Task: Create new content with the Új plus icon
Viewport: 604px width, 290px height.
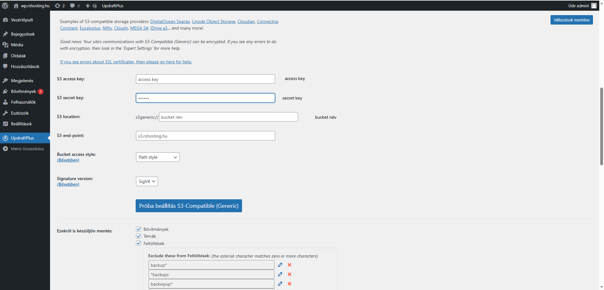Action: 88,5
